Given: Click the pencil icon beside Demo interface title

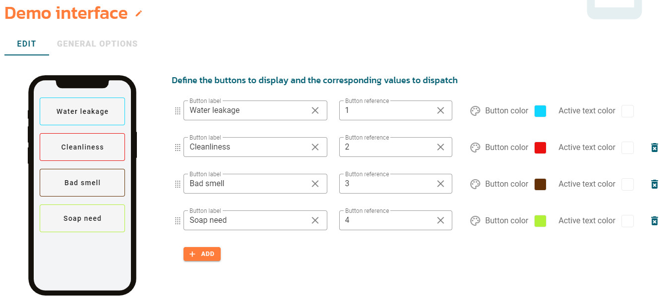Looking at the screenshot, I should (139, 14).
